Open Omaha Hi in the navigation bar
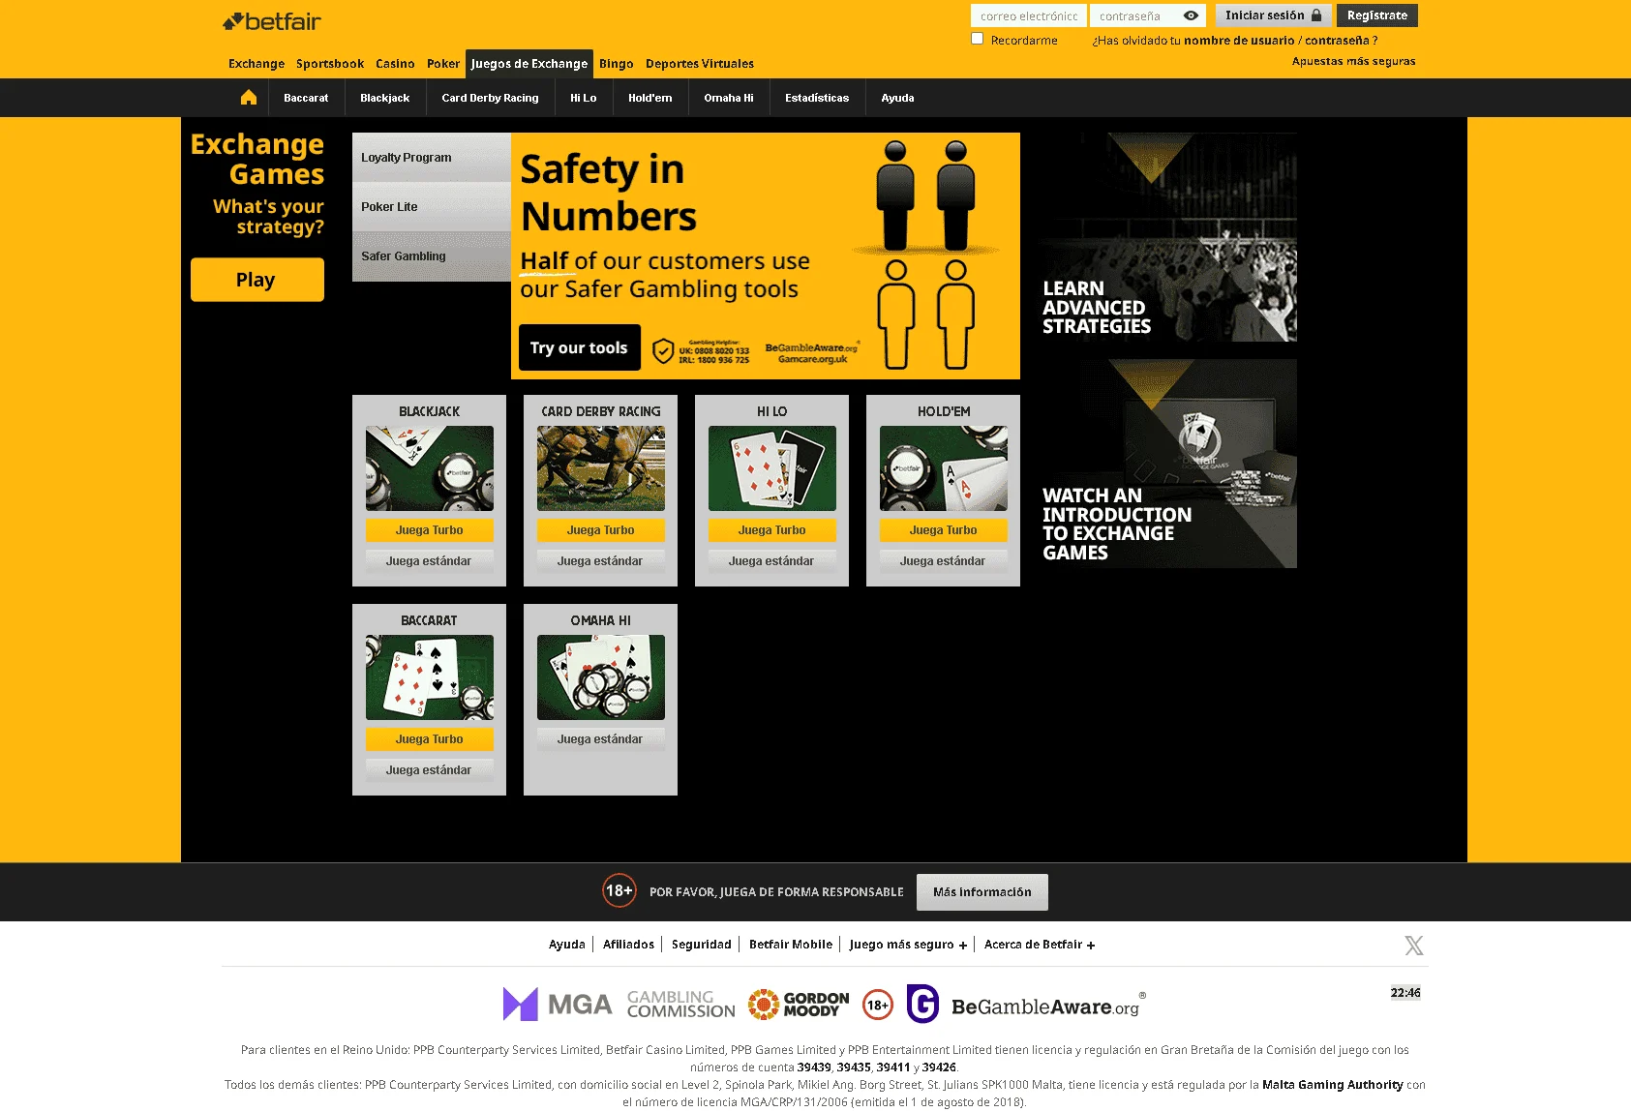The width and height of the screenshot is (1631, 1112). [x=729, y=98]
